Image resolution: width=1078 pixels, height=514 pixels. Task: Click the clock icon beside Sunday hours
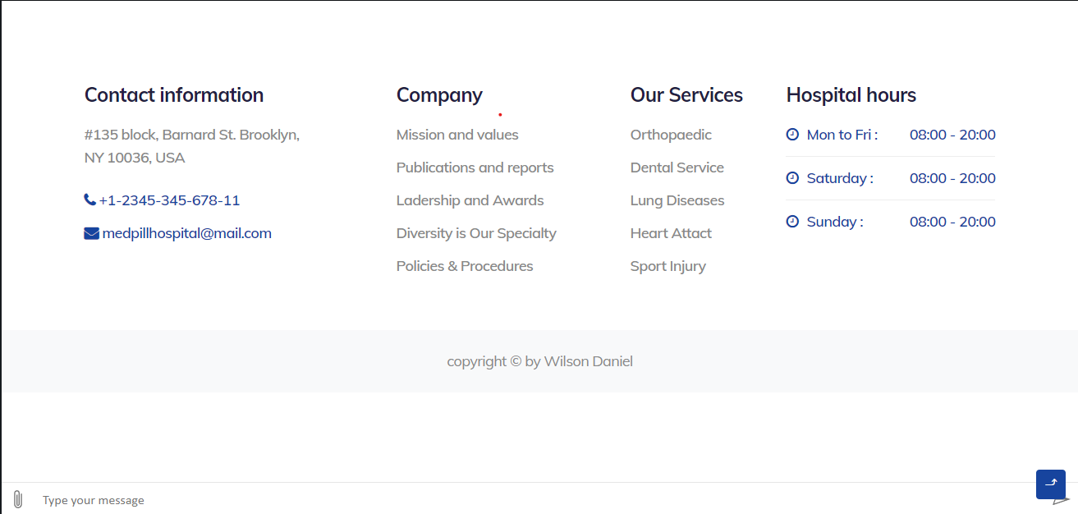(791, 221)
